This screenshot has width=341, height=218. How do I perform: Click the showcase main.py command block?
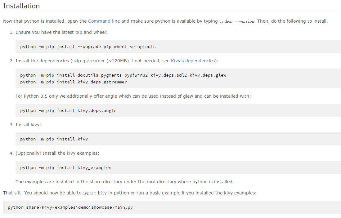point(70,207)
